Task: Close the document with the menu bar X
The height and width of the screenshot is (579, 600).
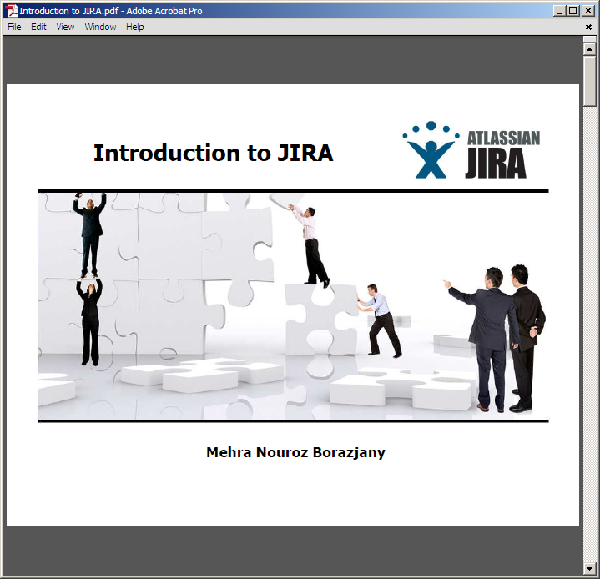Action: pyautogui.click(x=588, y=27)
